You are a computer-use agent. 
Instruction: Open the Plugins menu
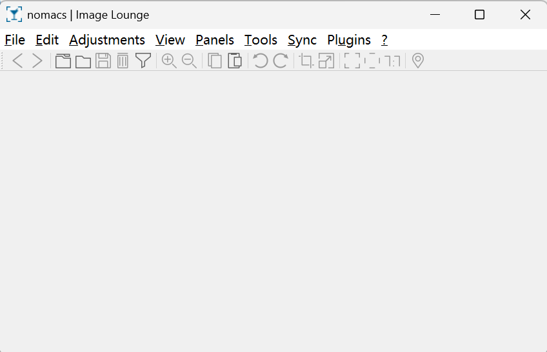(349, 40)
